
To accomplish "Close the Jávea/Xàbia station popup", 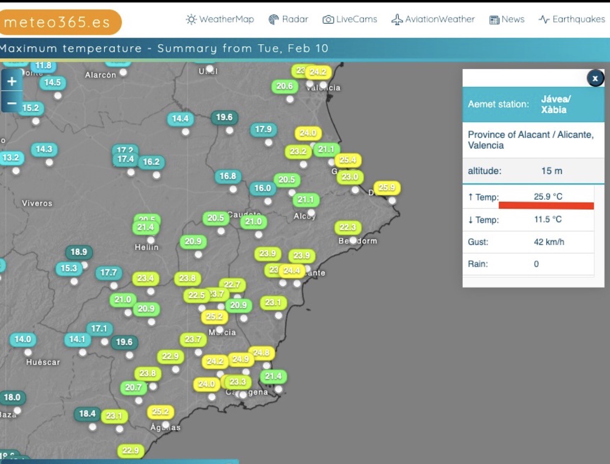I will 595,78.
